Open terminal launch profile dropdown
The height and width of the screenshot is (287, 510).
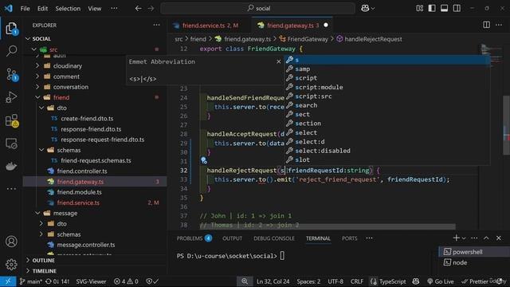click(x=464, y=238)
